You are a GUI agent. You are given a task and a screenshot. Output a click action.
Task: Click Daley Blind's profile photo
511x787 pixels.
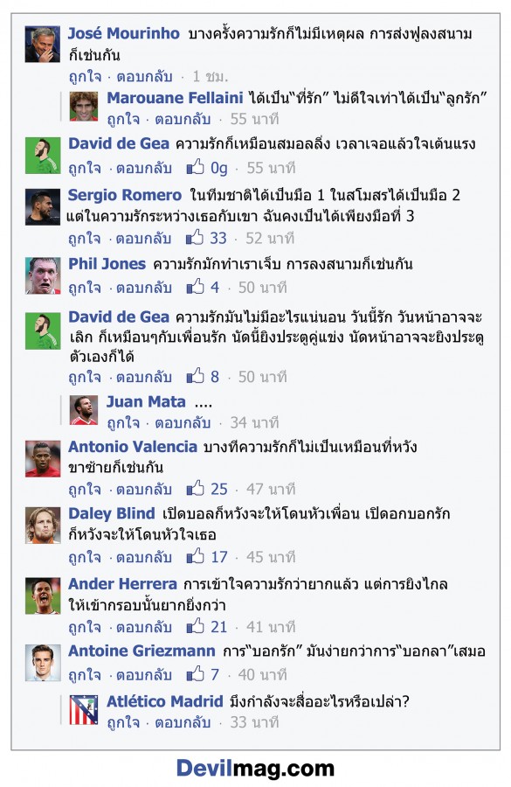43,525
